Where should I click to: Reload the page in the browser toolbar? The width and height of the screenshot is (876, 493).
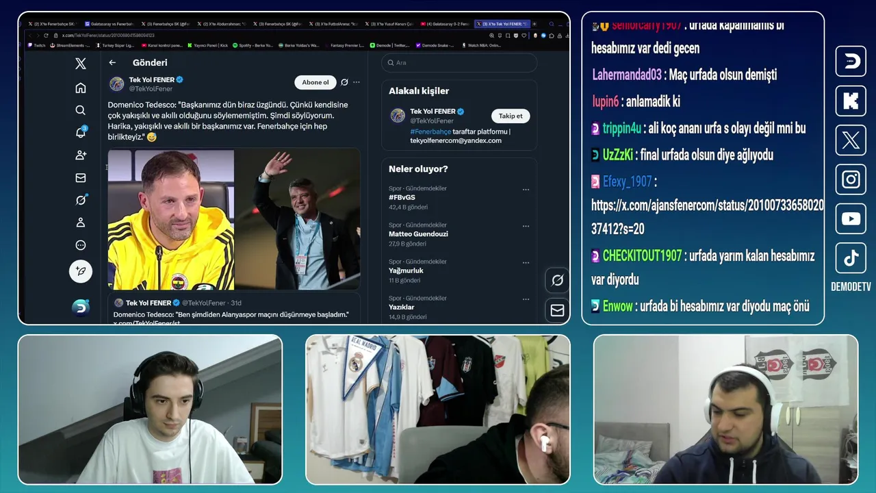[47, 35]
